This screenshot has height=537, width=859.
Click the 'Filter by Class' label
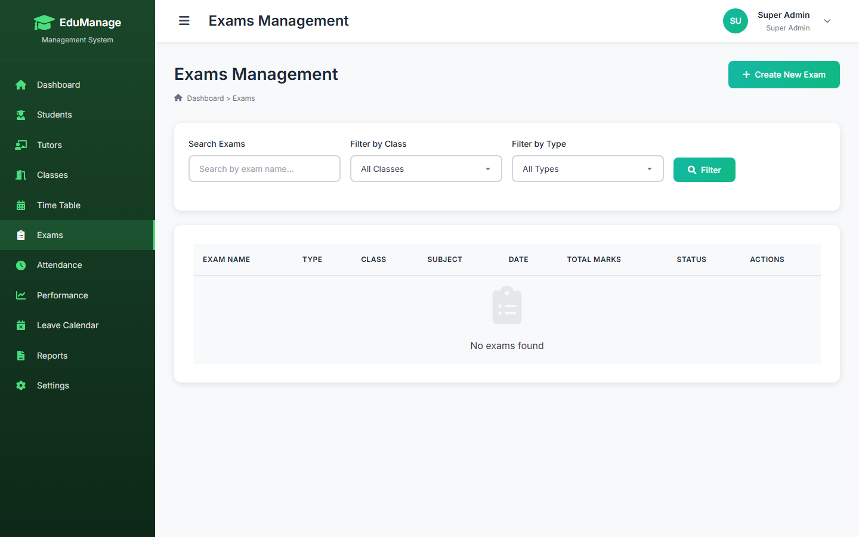coord(378,144)
